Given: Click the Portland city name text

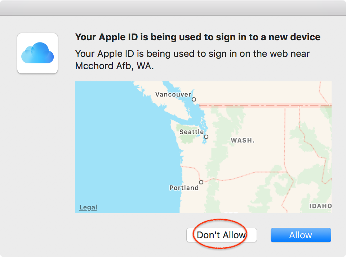Looking at the screenshot, I should pos(184,188).
